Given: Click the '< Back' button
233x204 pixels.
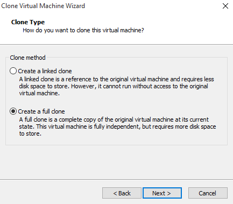Looking at the screenshot, I should pos(122,193).
